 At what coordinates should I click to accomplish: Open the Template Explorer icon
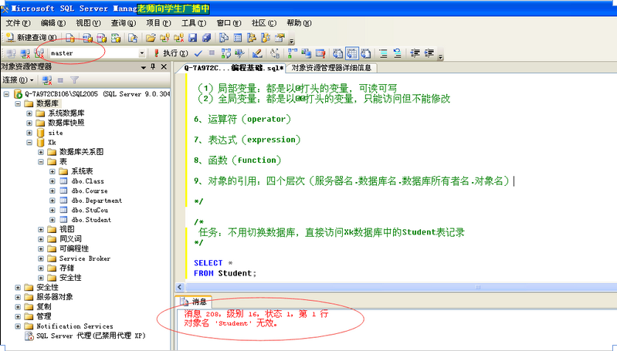click(266, 38)
